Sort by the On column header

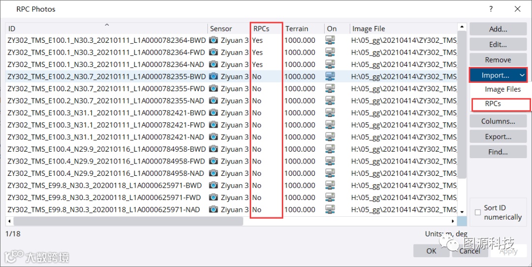pos(337,29)
